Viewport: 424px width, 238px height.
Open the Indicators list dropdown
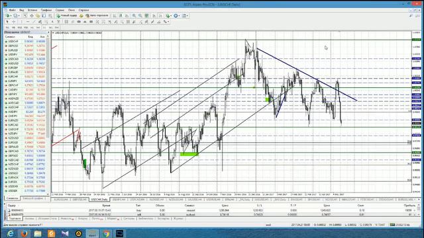pyautogui.click(x=169, y=16)
